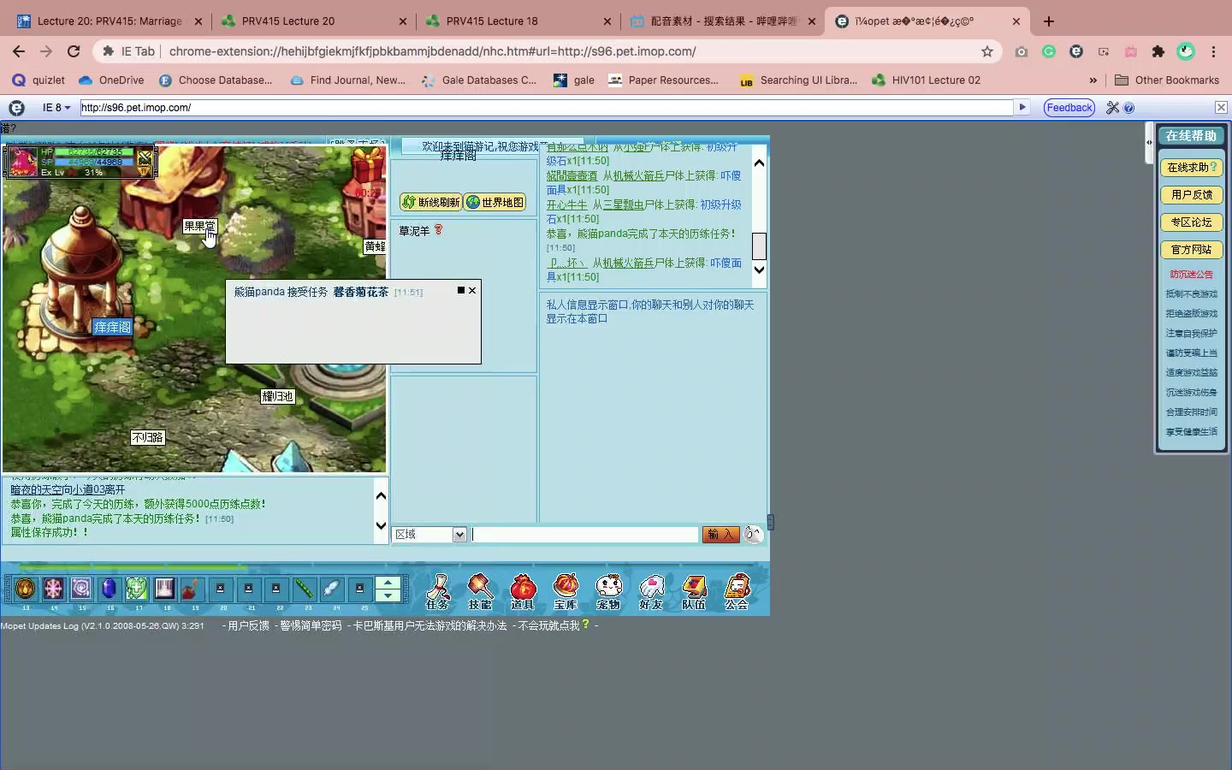Open the 任务 quest scroll icon
This screenshot has width=1232, height=770.
click(438, 590)
